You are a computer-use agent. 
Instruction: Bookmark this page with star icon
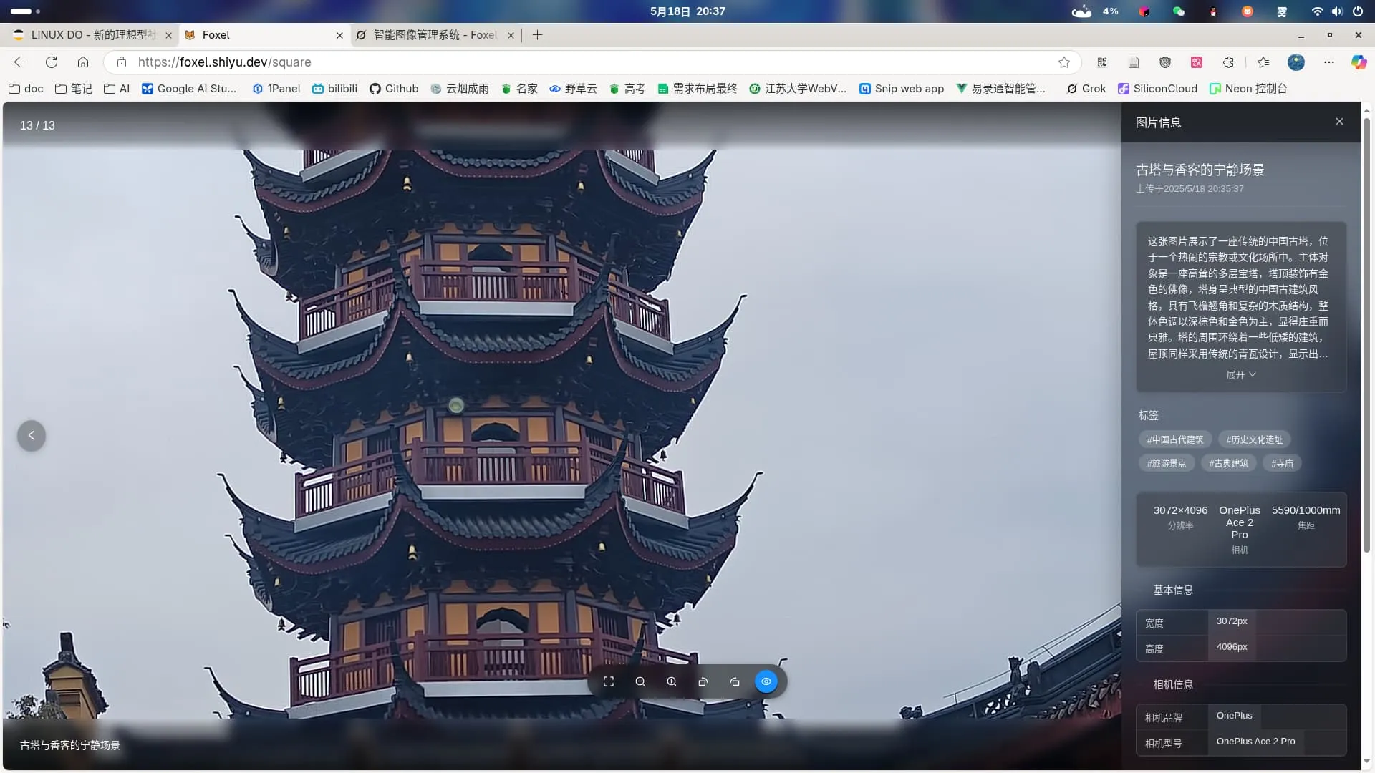click(x=1064, y=62)
